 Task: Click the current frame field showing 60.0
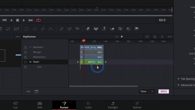[x=162, y=20]
